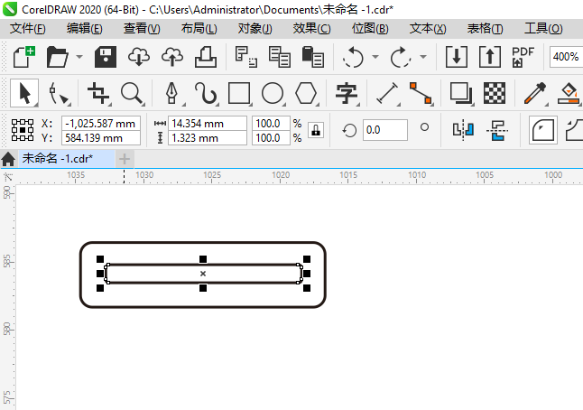Open the folder icon dropdown arrow
The height and width of the screenshot is (410, 583).
[x=79, y=57]
